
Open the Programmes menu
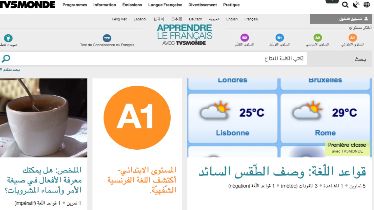75,5
